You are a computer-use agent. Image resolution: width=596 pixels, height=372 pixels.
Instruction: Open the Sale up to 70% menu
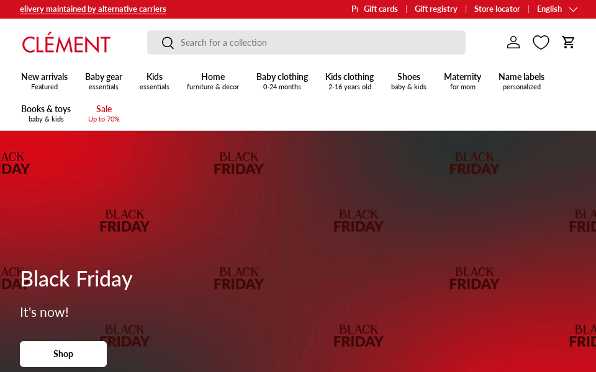[x=104, y=113]
